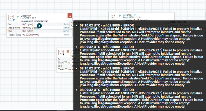Click 'org.apache.nifi - nifi-standard-nar' under ListSFTP
This screenshot has height=111, width=206.
click(34, 21)
